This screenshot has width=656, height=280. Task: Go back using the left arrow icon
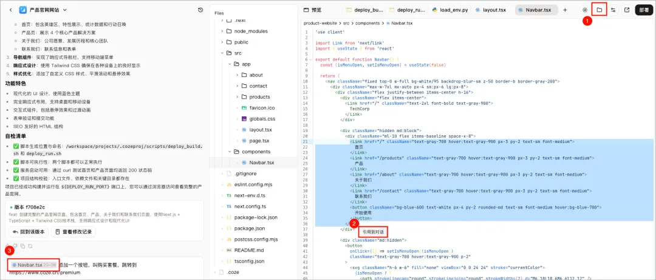point(10,10)
